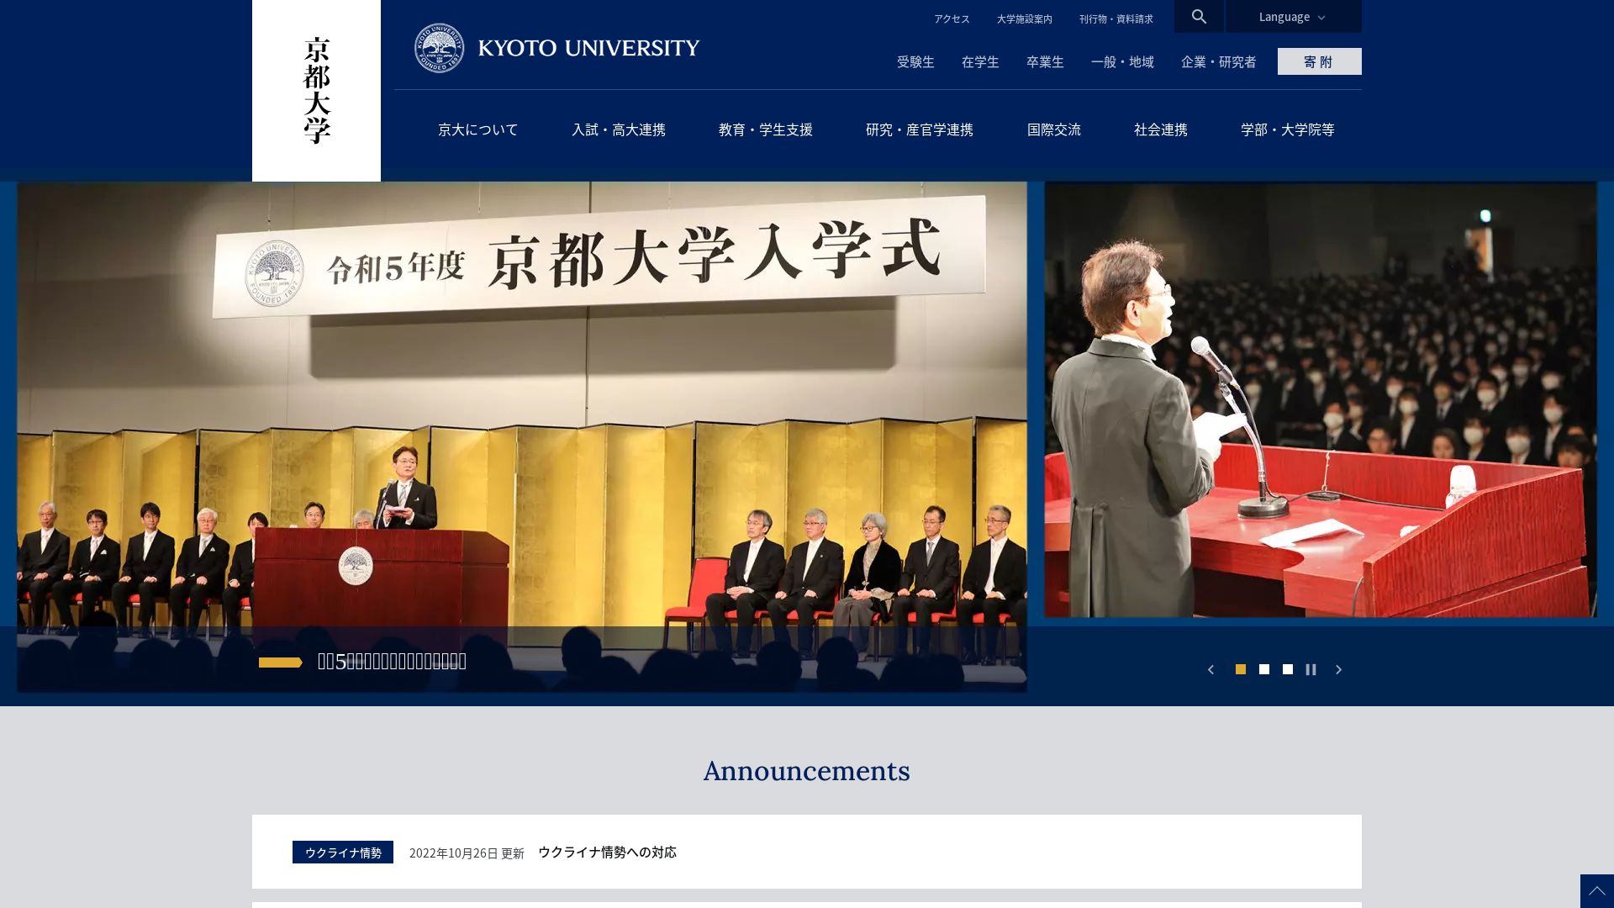Open the 入試・高大連携 menu
Image resolution: width=1614 pixels, height=908 pixels.
coord(618,129)
